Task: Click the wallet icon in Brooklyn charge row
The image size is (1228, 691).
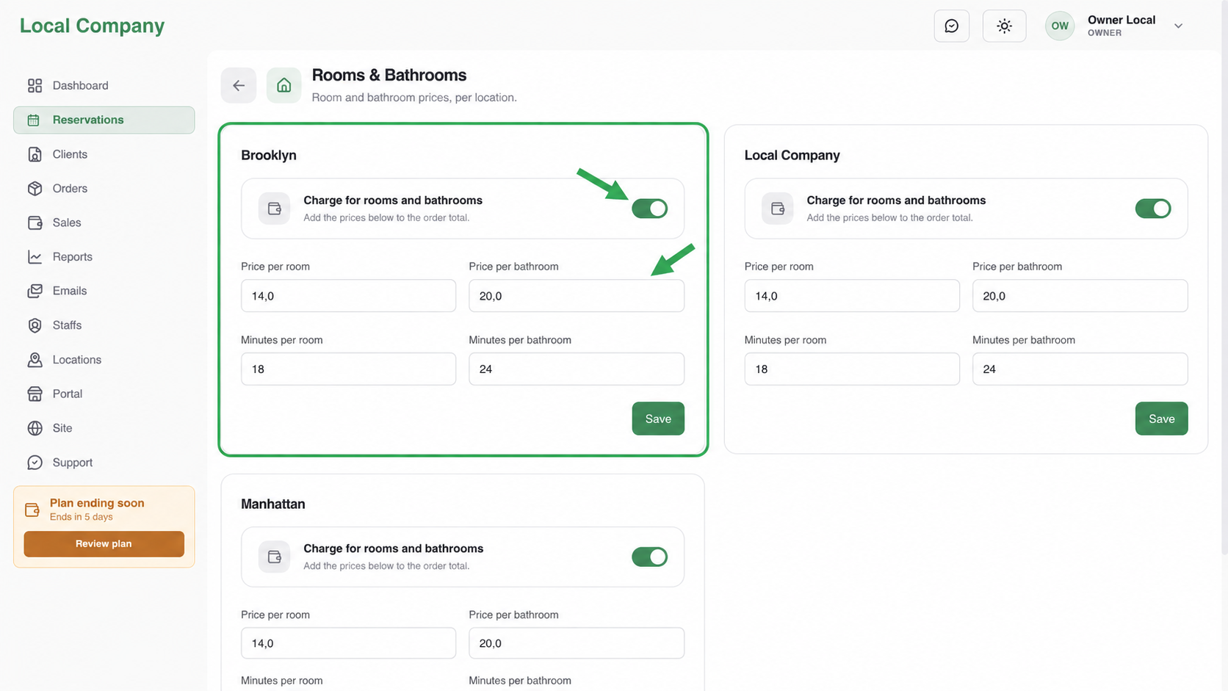Action: click(x=274, y=209)
